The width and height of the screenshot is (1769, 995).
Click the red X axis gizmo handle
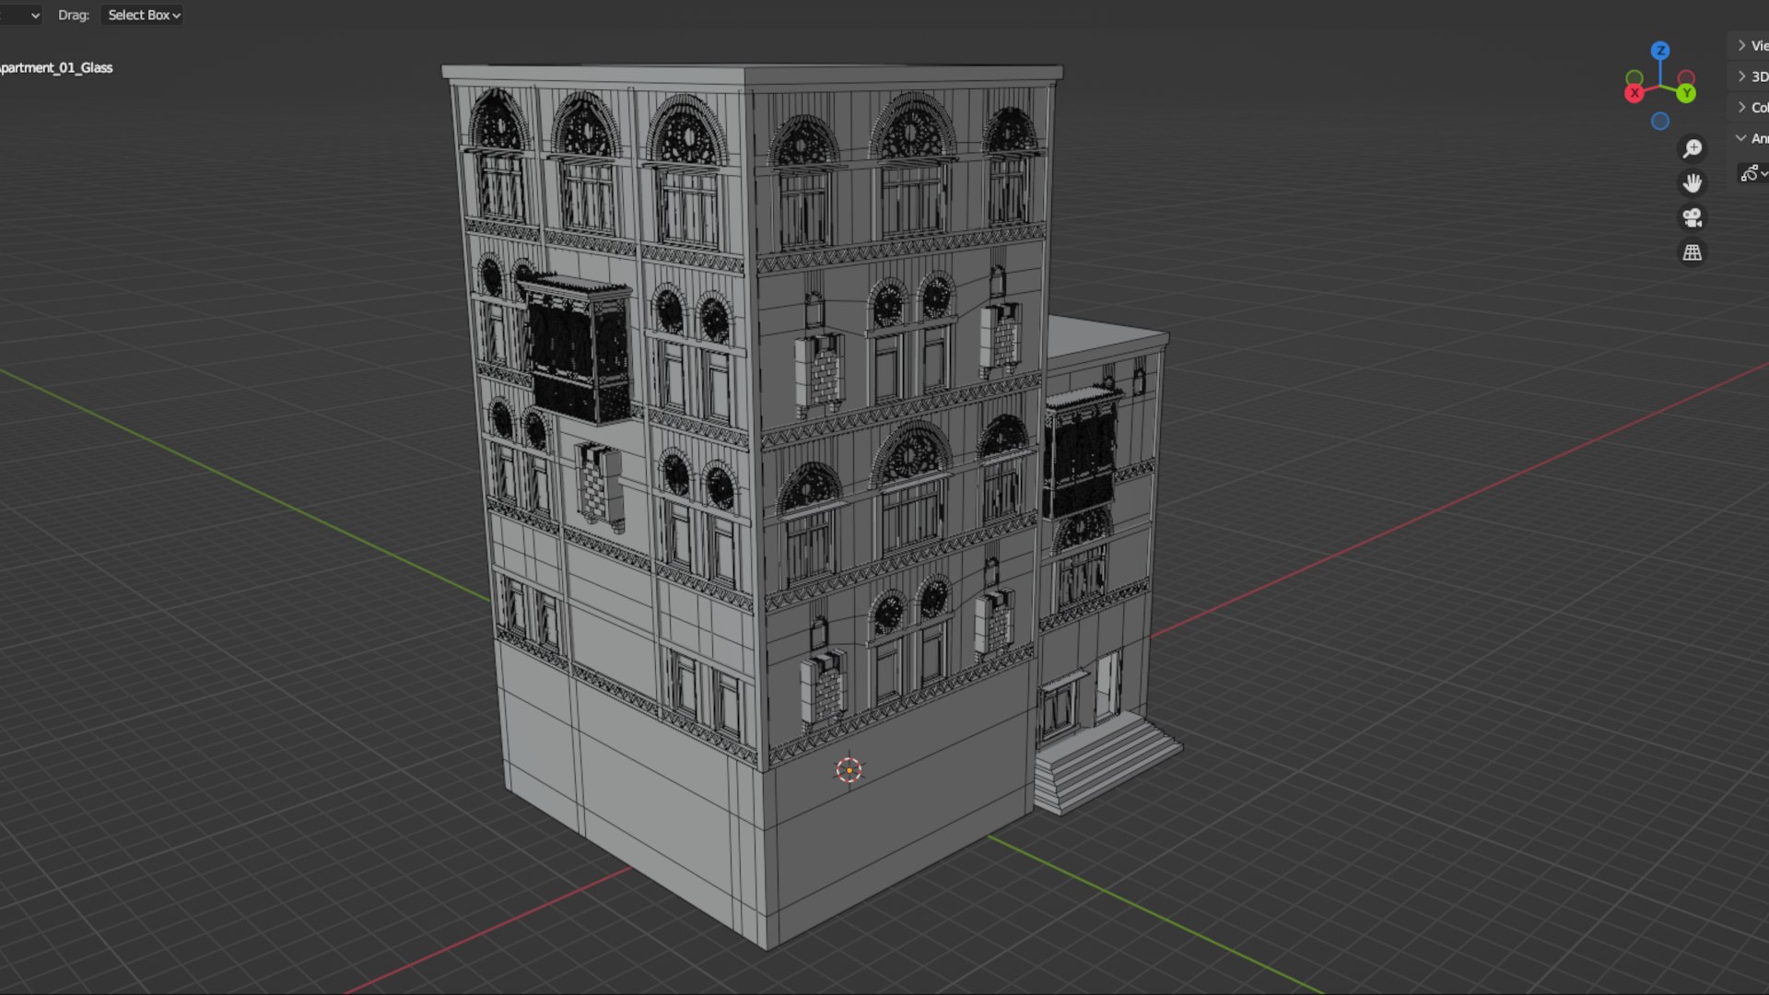(1634, 93)
